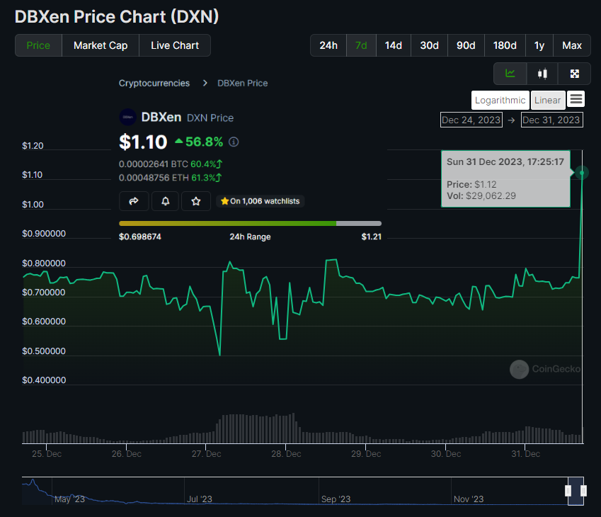This screenshot has width=601, height=517.
Task: Click the 0.00048756 ETH value
Action: [154, 178]
